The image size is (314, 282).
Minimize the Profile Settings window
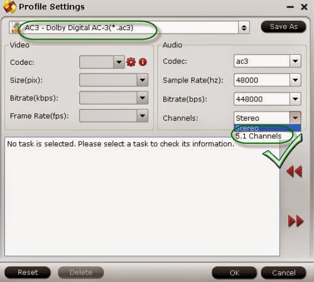(290, 7)
